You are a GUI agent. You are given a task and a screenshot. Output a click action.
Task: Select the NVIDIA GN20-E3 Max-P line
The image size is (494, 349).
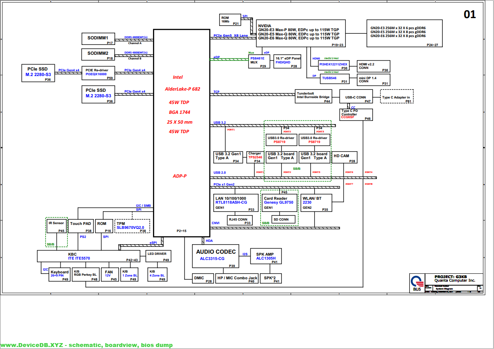click(298, 30)
